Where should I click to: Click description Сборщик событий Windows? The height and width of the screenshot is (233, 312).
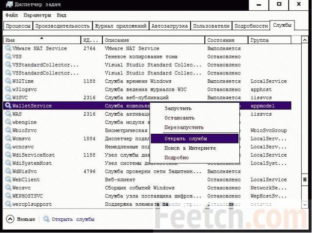(139, 188)
